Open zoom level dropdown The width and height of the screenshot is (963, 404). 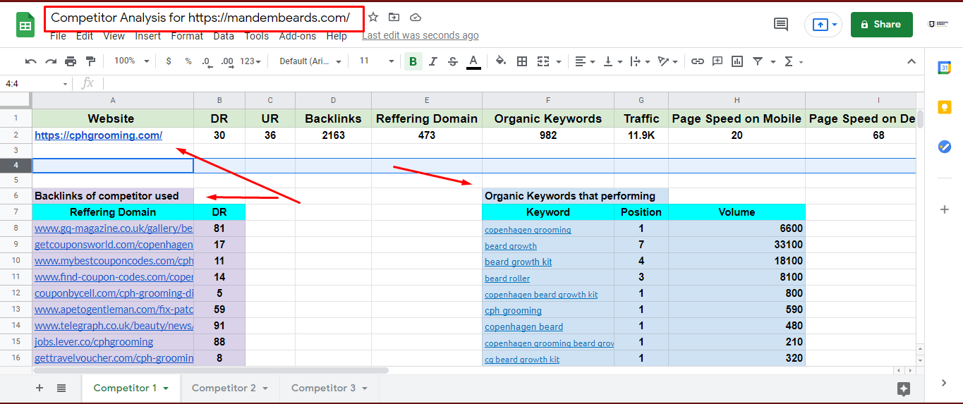[132, 61]
